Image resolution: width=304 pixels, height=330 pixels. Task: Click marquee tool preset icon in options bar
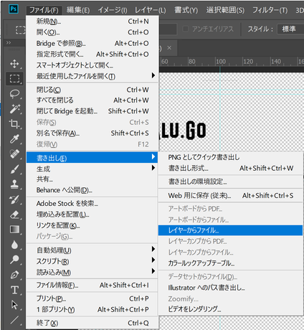pyautogui.click(x=20, y=30)
